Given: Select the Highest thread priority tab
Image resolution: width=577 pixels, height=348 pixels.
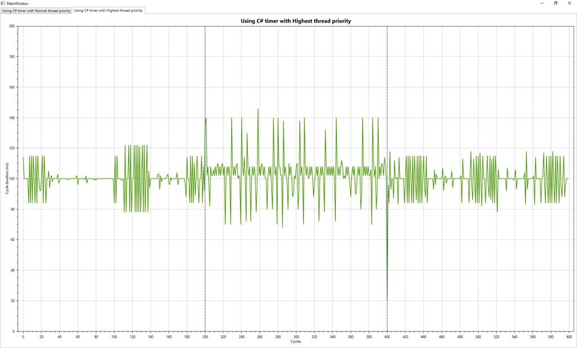Looking at the screenshot, I should tap(108, 10).
